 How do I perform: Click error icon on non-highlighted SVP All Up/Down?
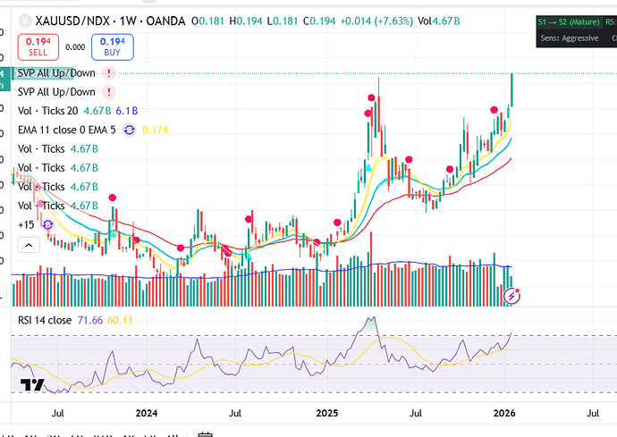click(x=108, y=92)
